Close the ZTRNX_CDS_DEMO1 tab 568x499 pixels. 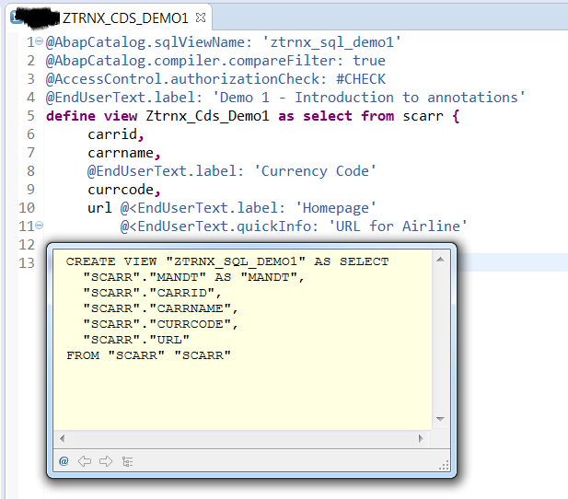(x=201, y=17)
